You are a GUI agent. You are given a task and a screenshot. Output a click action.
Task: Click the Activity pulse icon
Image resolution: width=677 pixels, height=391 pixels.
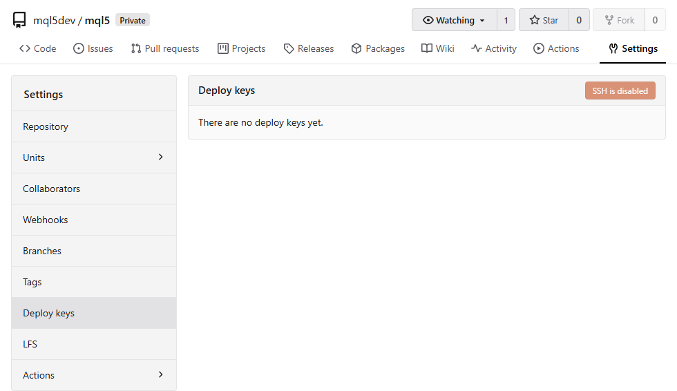pos(477,48)
